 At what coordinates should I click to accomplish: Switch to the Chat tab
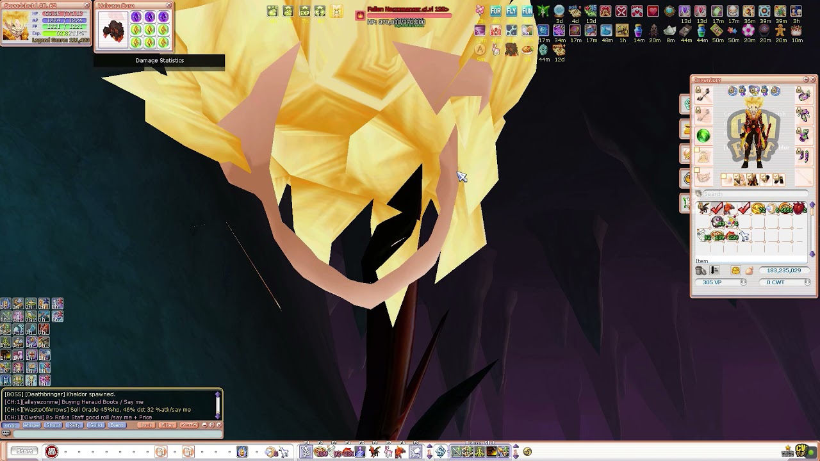point(11,425)
